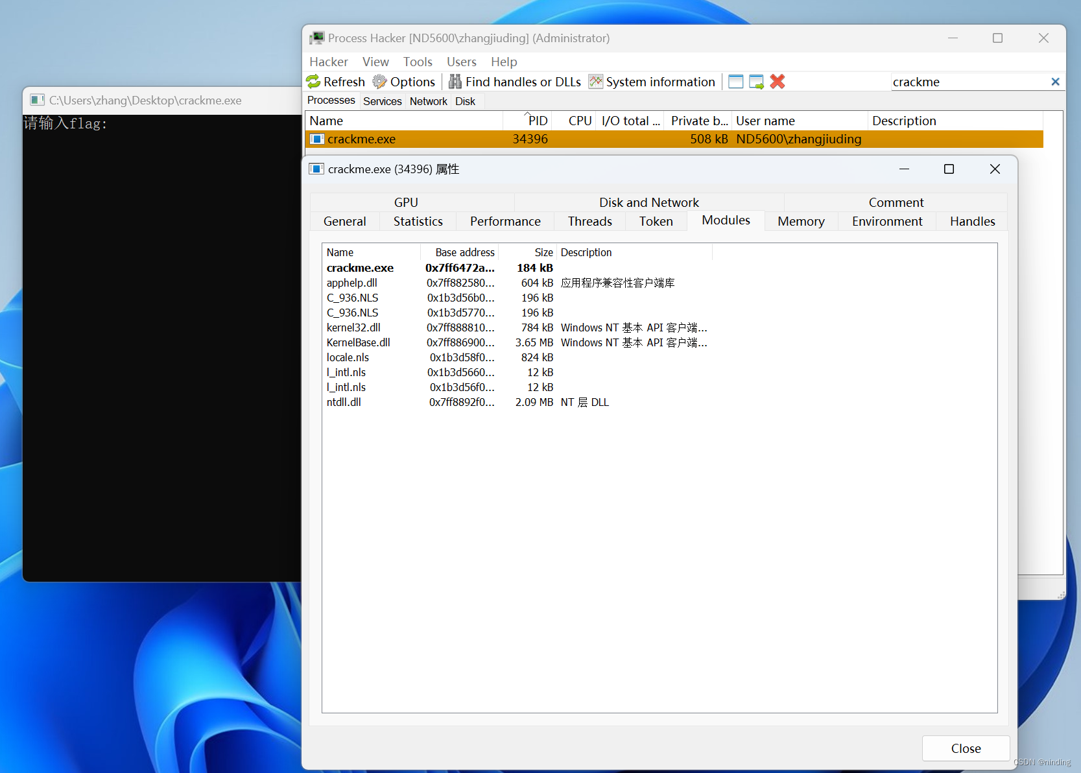Click the Refresh toolbar icon

[313, 82]
